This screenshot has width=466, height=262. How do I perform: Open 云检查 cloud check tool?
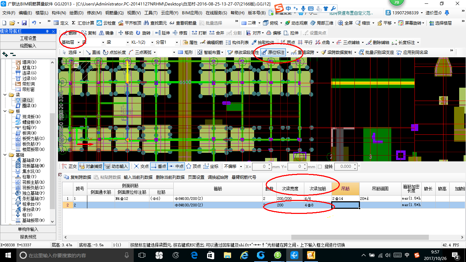coord(106,23)
